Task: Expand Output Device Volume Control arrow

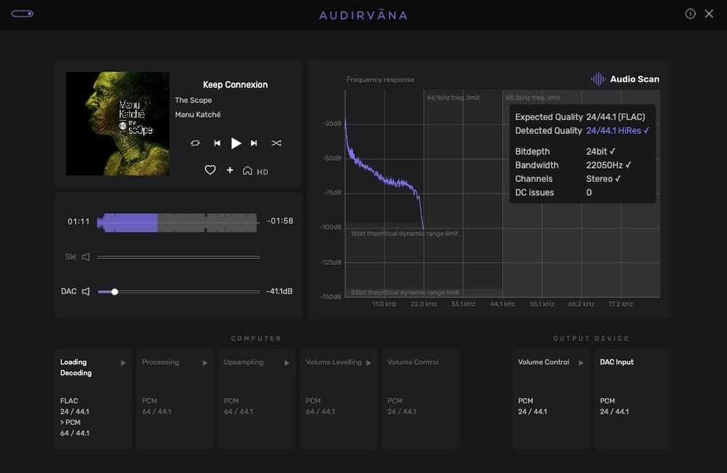Action: (x=581, y=362)
